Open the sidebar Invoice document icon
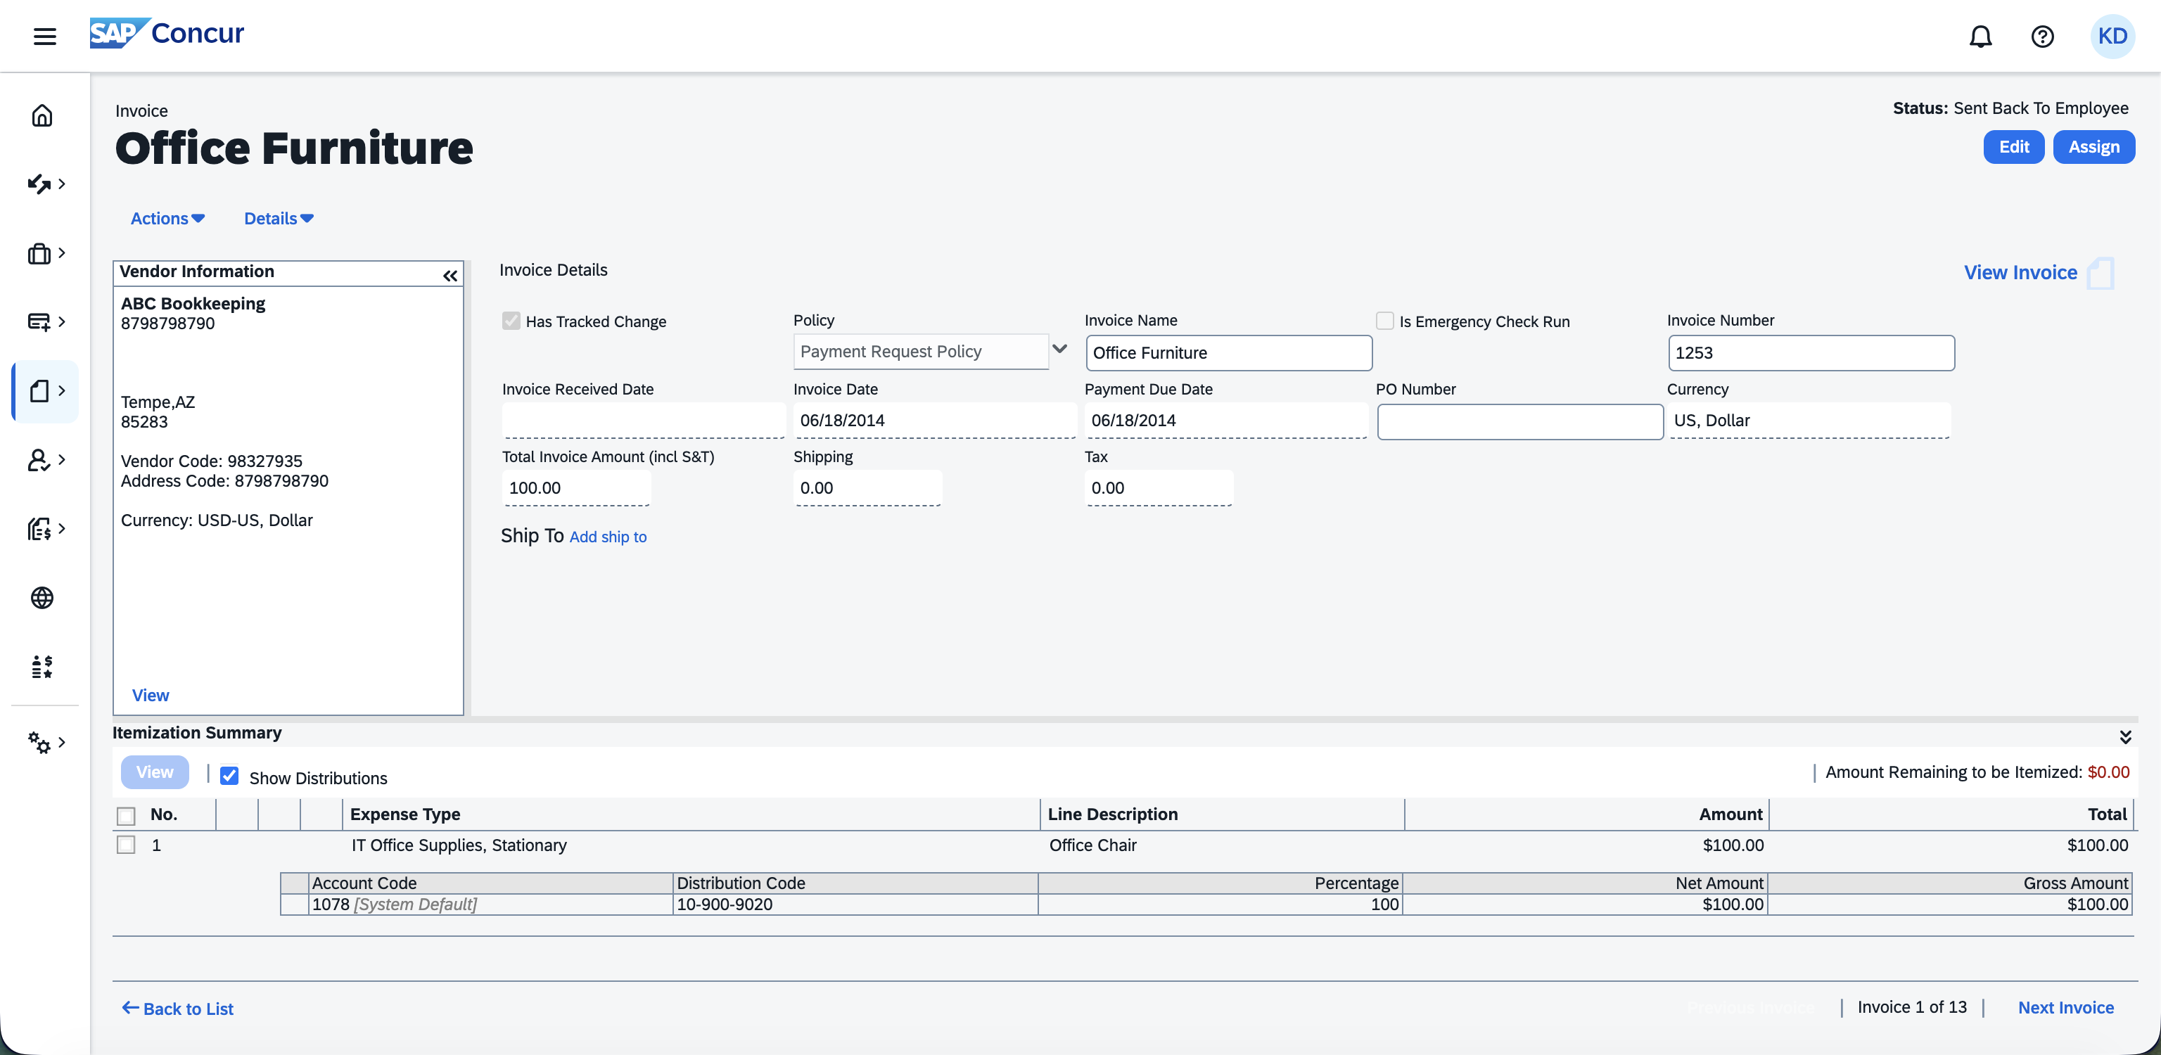This screenshot has width=2161, height=1055. tap(39, 391)
